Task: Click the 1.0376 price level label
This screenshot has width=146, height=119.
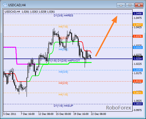Action: point(138,36)
